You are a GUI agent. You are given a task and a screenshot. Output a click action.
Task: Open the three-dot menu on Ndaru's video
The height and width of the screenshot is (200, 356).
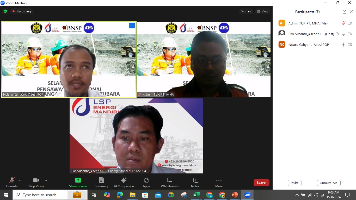(x=132, y=26)
